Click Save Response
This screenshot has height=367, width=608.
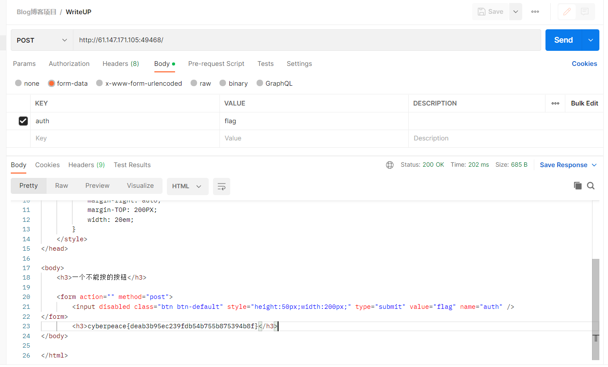click(x=564, y=165)
